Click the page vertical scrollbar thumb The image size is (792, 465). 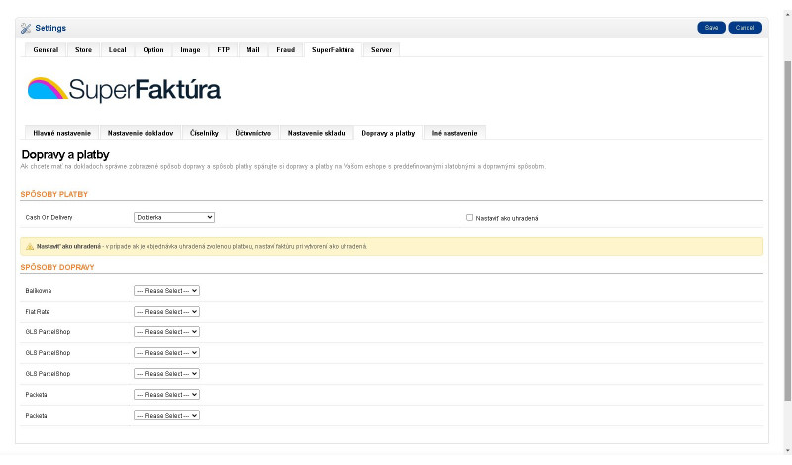pyautogui.click(x=787, y=231)
